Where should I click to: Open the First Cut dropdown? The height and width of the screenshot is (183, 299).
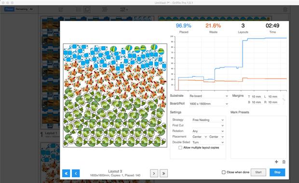(208, 126)
